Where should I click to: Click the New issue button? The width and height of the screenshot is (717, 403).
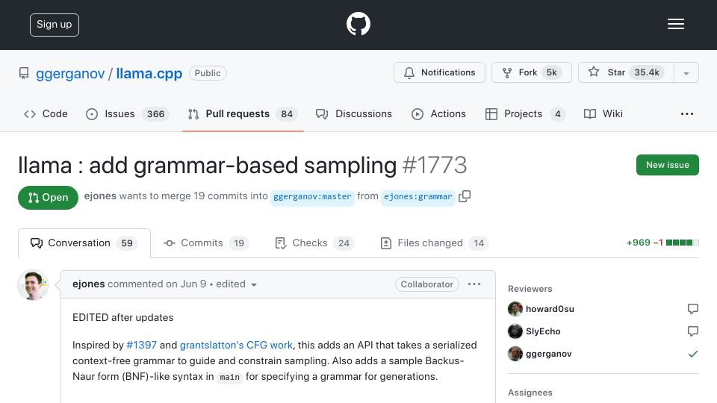(x=667, y=165)
